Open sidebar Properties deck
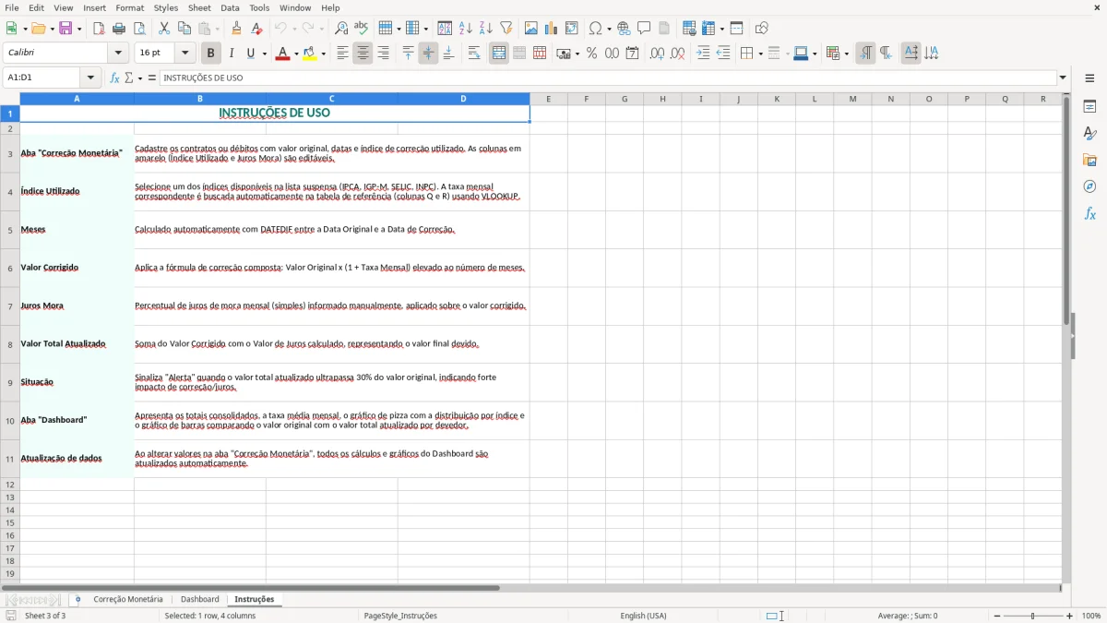 [x=1089, y=107]
